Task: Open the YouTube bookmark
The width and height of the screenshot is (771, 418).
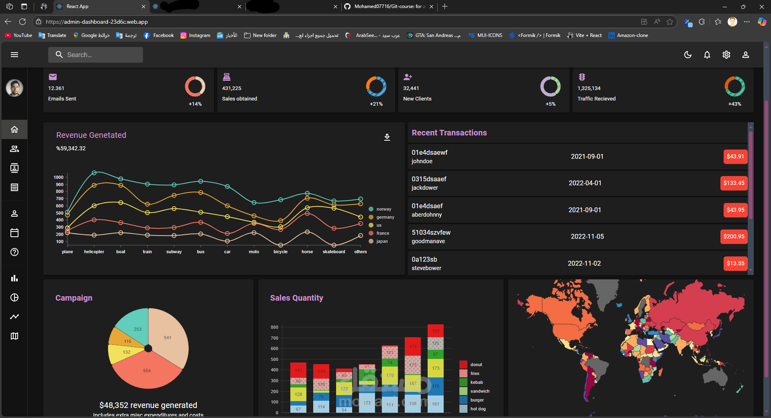Action: coord(18,35)
